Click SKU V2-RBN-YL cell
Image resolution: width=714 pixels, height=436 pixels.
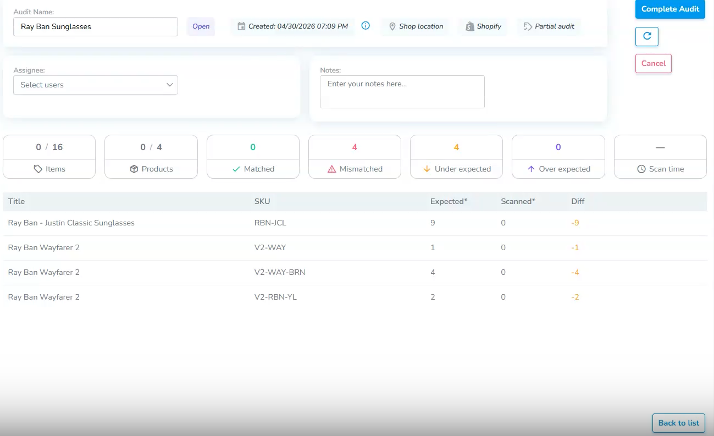coord(275,297)
